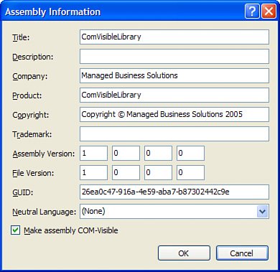Screen dimensions: 280x272
Task: Edit the Company field Managed Business Solutions
Action: [174, 76]
